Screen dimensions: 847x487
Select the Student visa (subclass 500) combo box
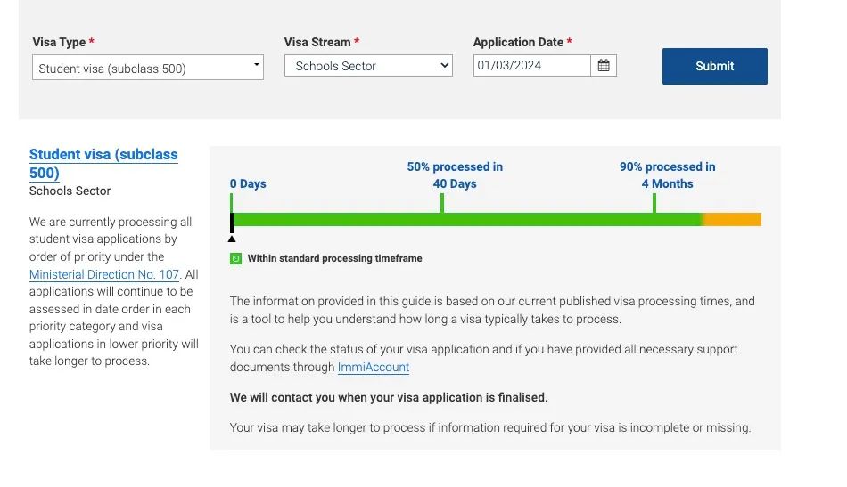pyautogui.click(x=147, y=68)
